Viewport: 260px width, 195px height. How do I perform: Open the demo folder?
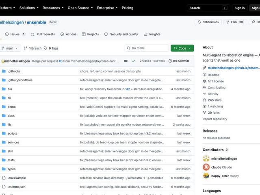12,107
